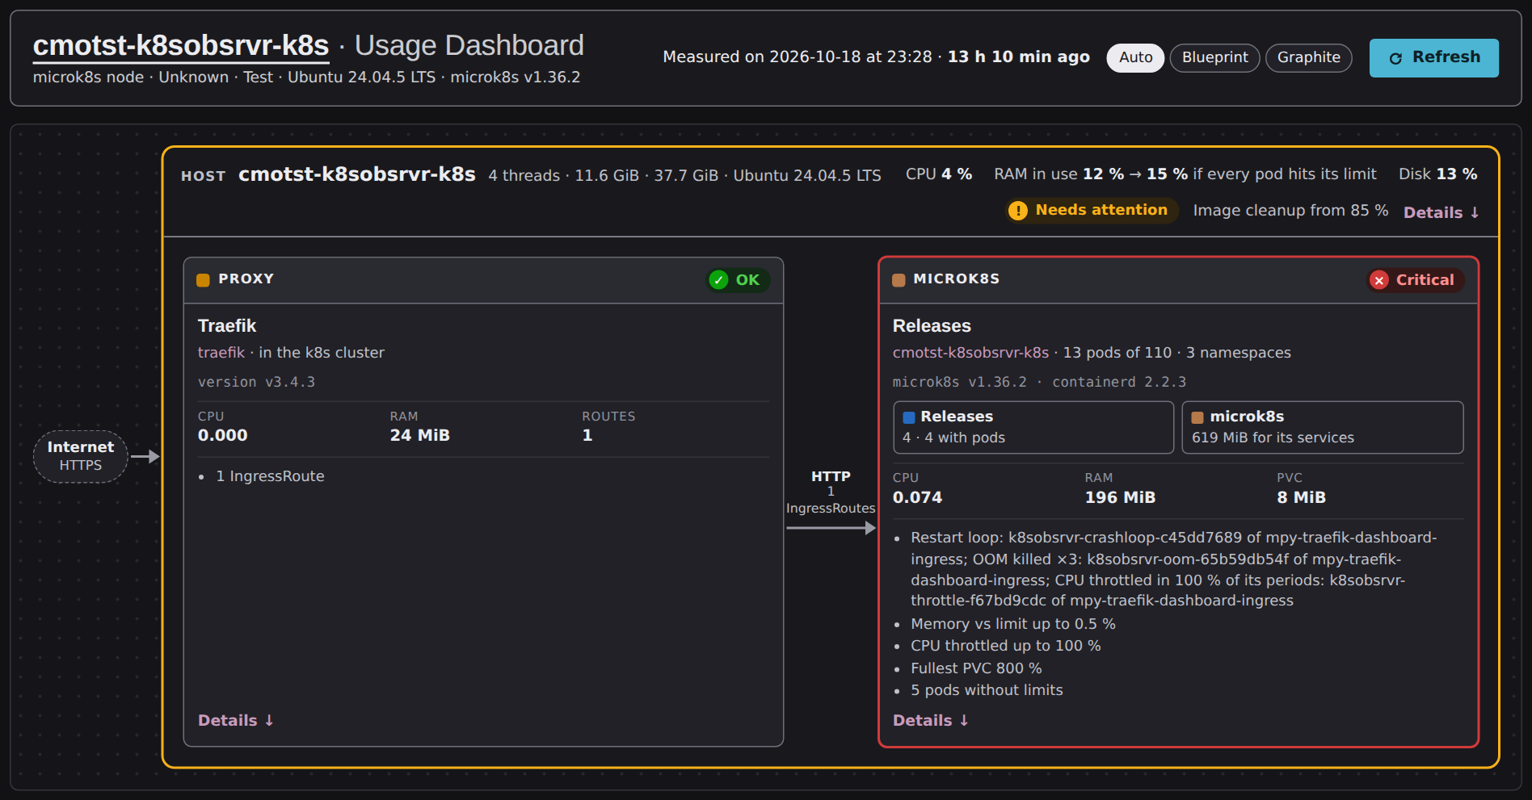This screenshot has height=800, width=1532.
Task: Click the Releases heading in MicroK8s card
Action: (x=932, y=326)
